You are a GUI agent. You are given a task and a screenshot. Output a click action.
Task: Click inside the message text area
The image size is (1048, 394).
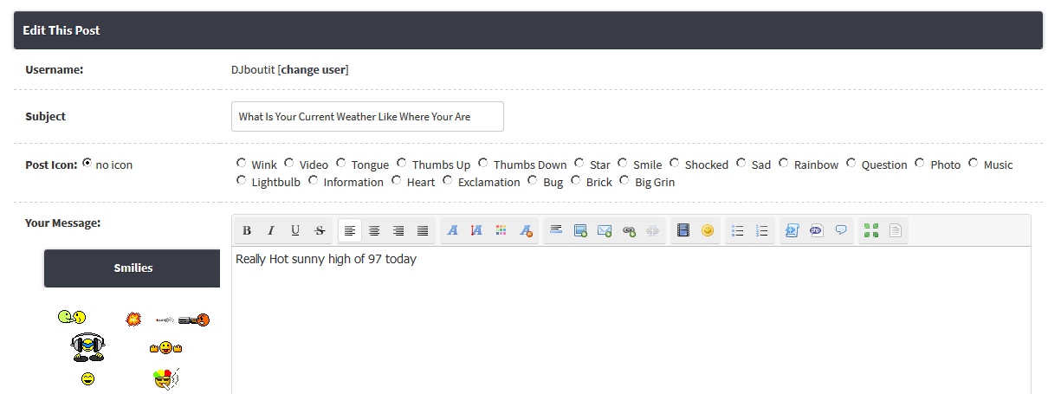click(631, 320)
